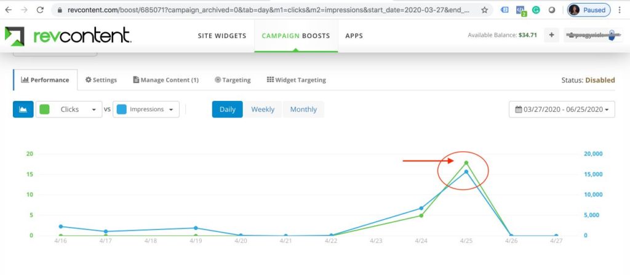Switch chart to Monthly view
630x275 pixels.
click(303, 110)
